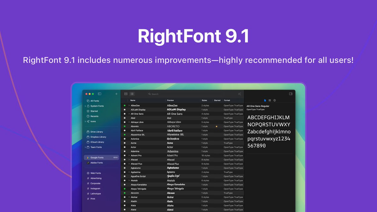The height and width of the screenshot is (212, 377).
Task: Click the Search field
Action: coord(186,94)
